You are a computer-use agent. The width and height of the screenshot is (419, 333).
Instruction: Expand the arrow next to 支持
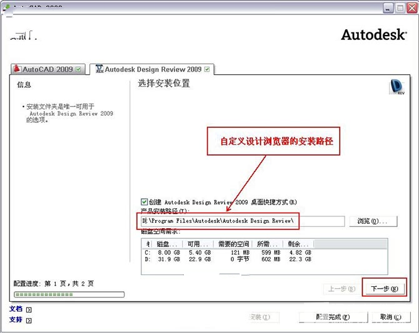(29, 320)
